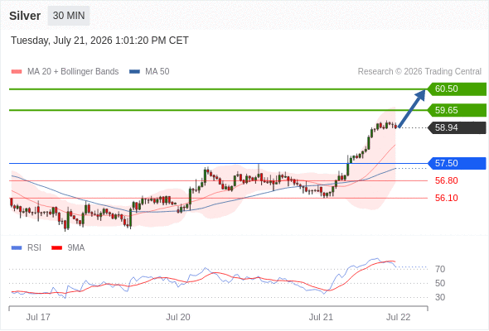Click the 57.50 blue pivot label
This screenshot has width=489, height=331.
pos(457,163)
